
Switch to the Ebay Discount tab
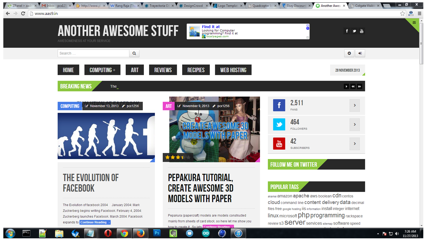[x=296, y=6]
